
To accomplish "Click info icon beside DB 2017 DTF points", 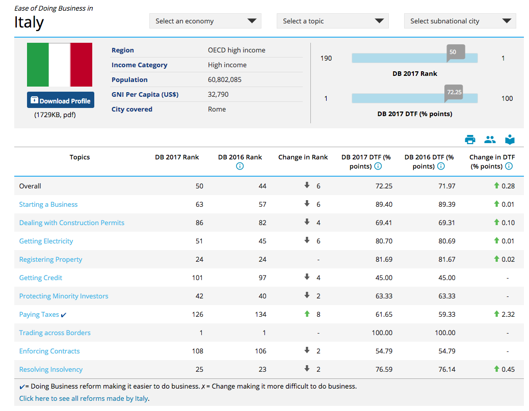I will [x=378, y=166].
